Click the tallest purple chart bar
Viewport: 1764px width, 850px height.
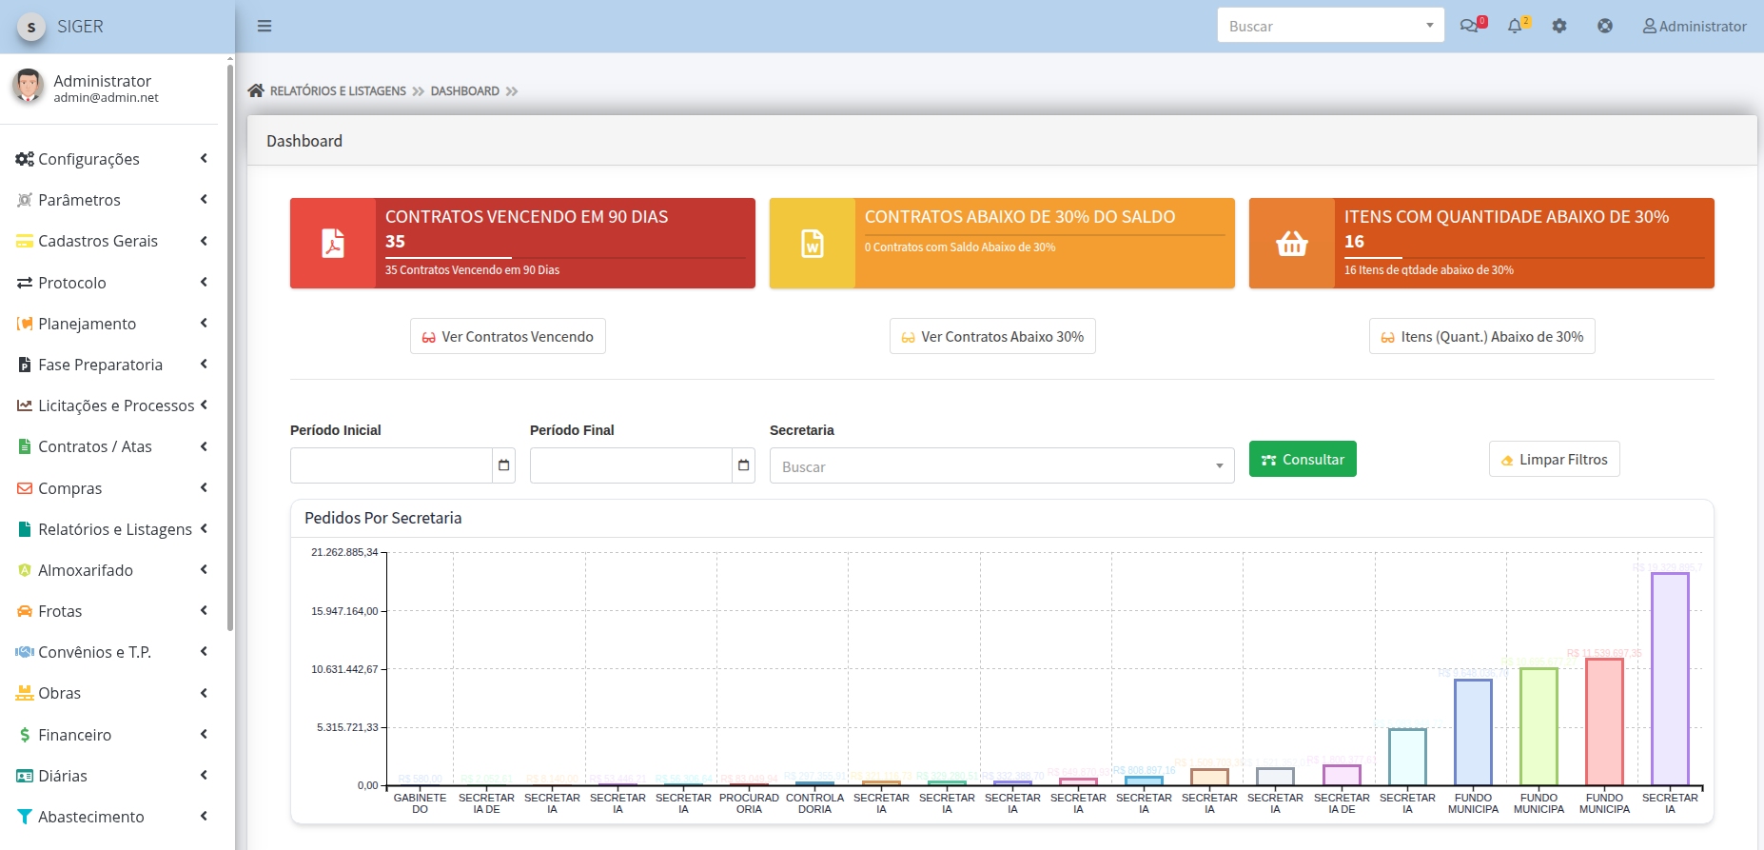tap(1670, 680)
